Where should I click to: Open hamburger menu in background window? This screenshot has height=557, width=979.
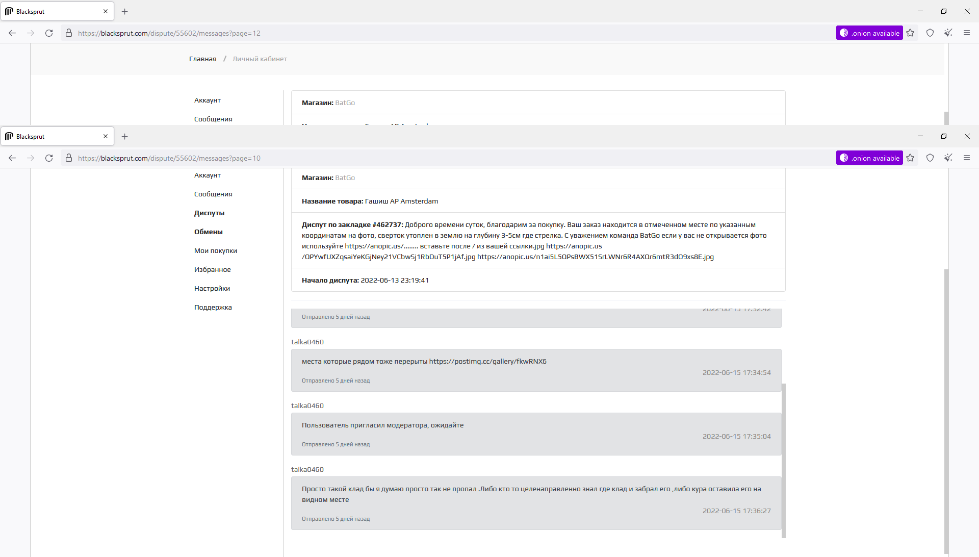pyautogui.click(x=967, y=33)
